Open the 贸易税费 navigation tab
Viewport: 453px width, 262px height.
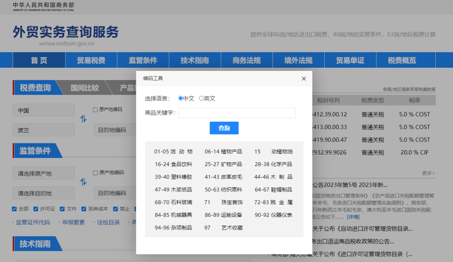(x=91, y=60)
